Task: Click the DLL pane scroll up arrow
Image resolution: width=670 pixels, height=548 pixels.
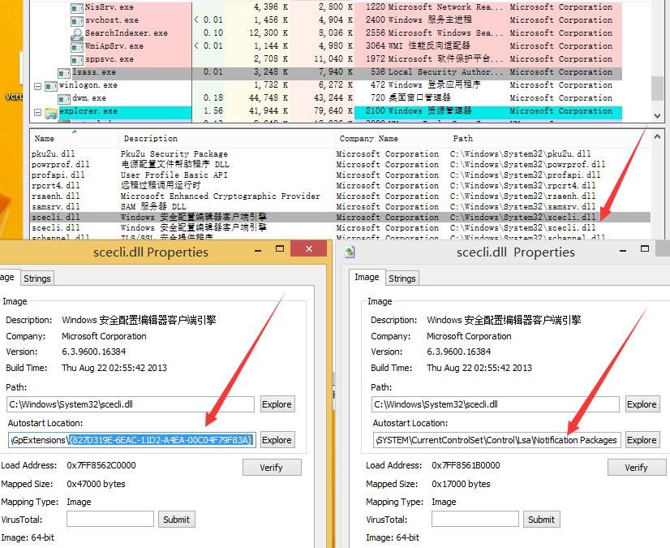Action: [657, 137]
